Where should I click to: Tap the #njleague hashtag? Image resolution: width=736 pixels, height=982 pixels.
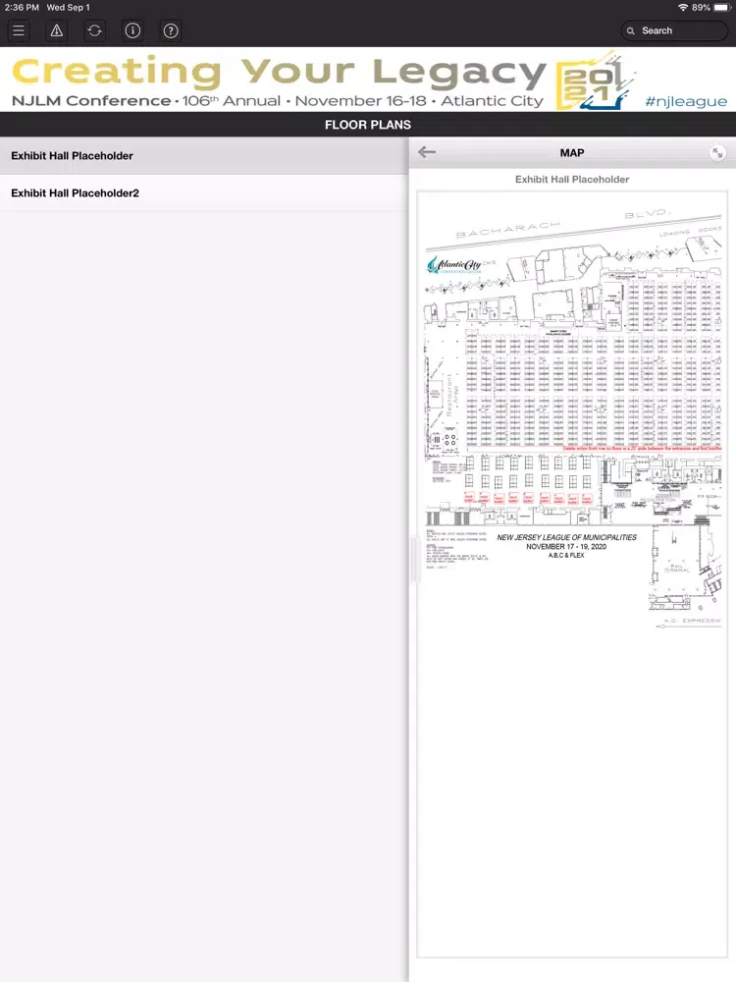coord(686,101)
